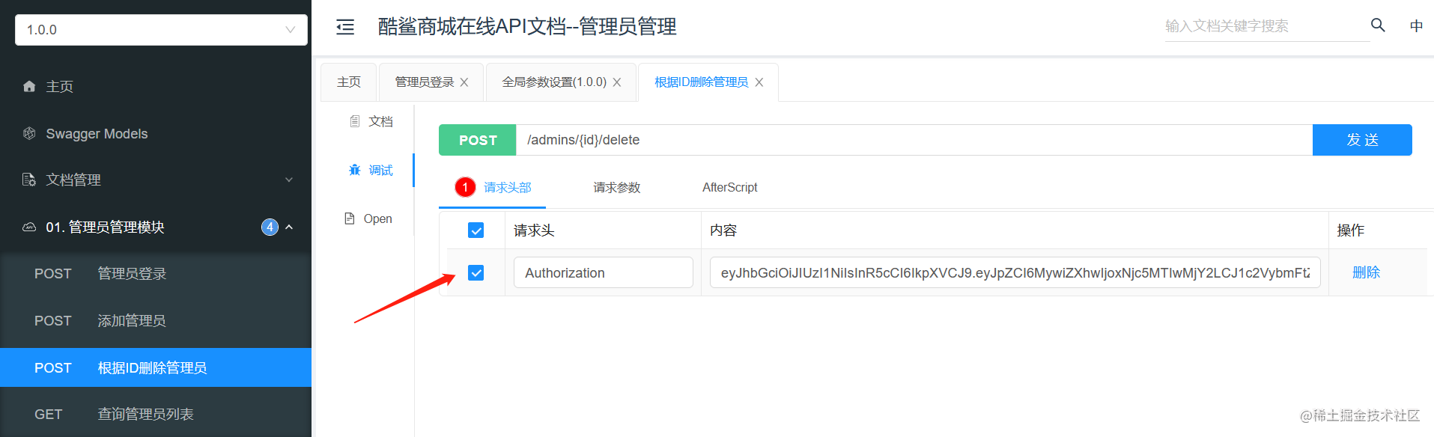
Task: Switch to the 管理员登录 tab
Action: [x=425, y=82]
